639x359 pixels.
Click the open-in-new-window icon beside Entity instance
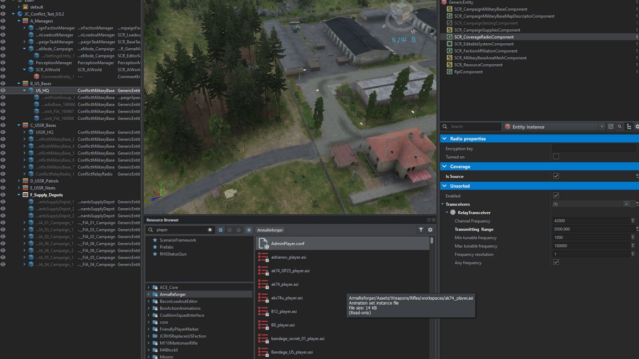[611, 127]
